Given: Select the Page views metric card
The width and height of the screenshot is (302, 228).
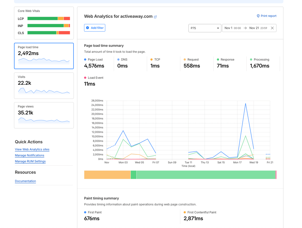Looking at the screenshot, I should [x=44, y=115].
